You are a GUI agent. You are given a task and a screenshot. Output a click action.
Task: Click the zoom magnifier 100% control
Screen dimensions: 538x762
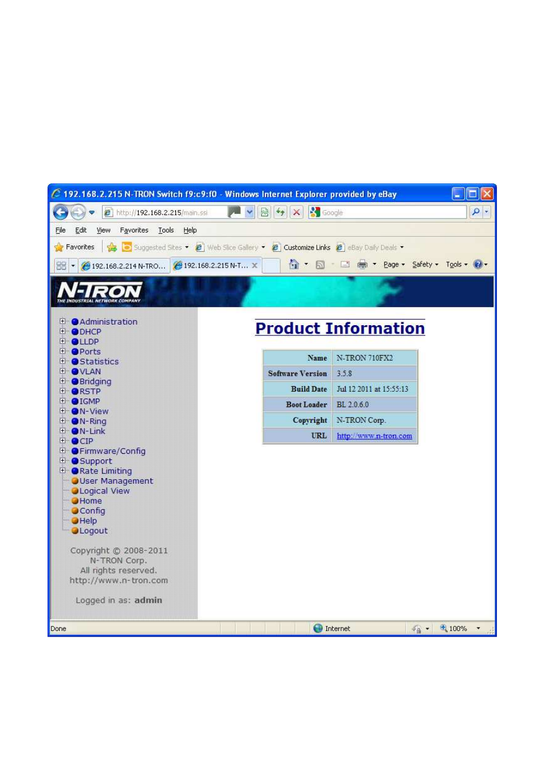coord(453,628)
